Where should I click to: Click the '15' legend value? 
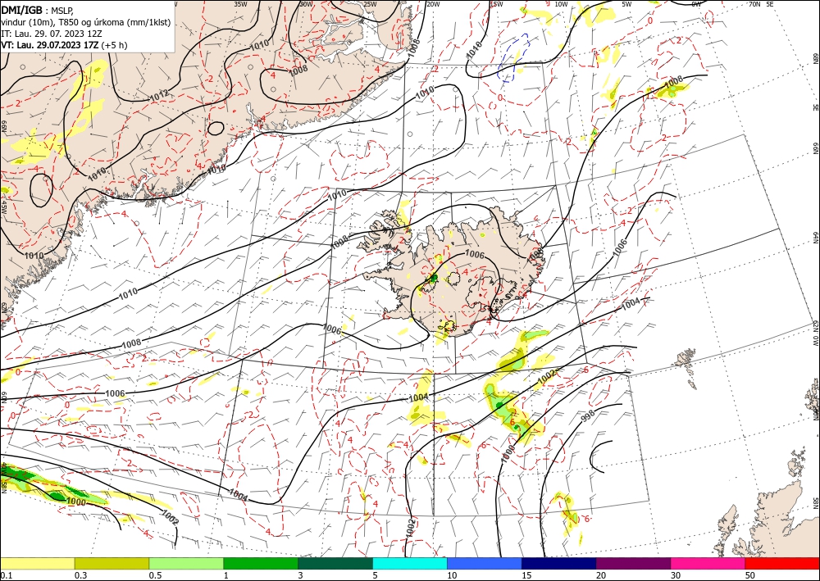[526, 575]
